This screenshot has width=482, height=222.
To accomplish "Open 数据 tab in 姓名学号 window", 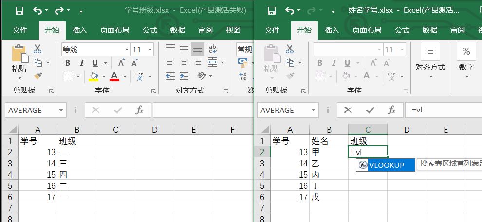I will click(x=430, y=30).
